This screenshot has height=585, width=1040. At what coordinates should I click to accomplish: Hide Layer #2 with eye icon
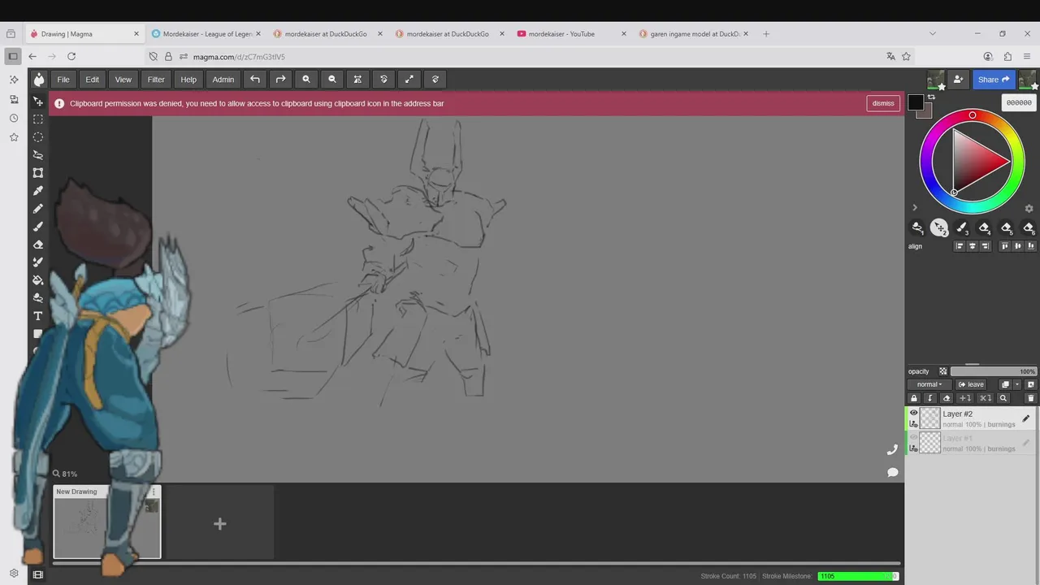pos(913,414)
